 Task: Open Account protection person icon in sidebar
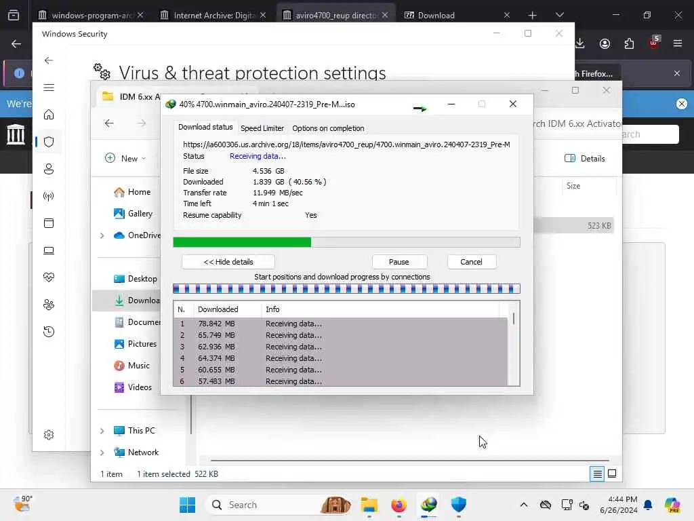[x=49, y=169]
